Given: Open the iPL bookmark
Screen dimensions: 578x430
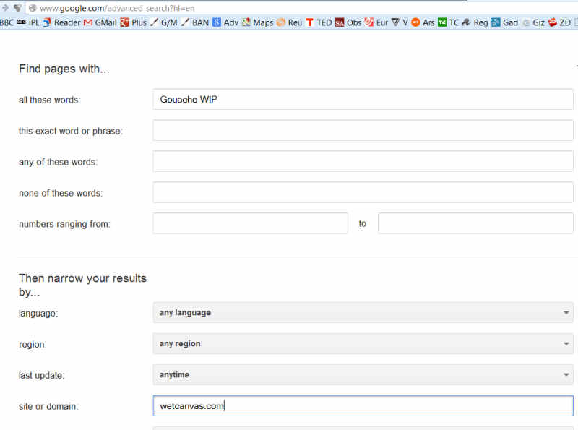Looking at the screenshot, I should 28,23.
